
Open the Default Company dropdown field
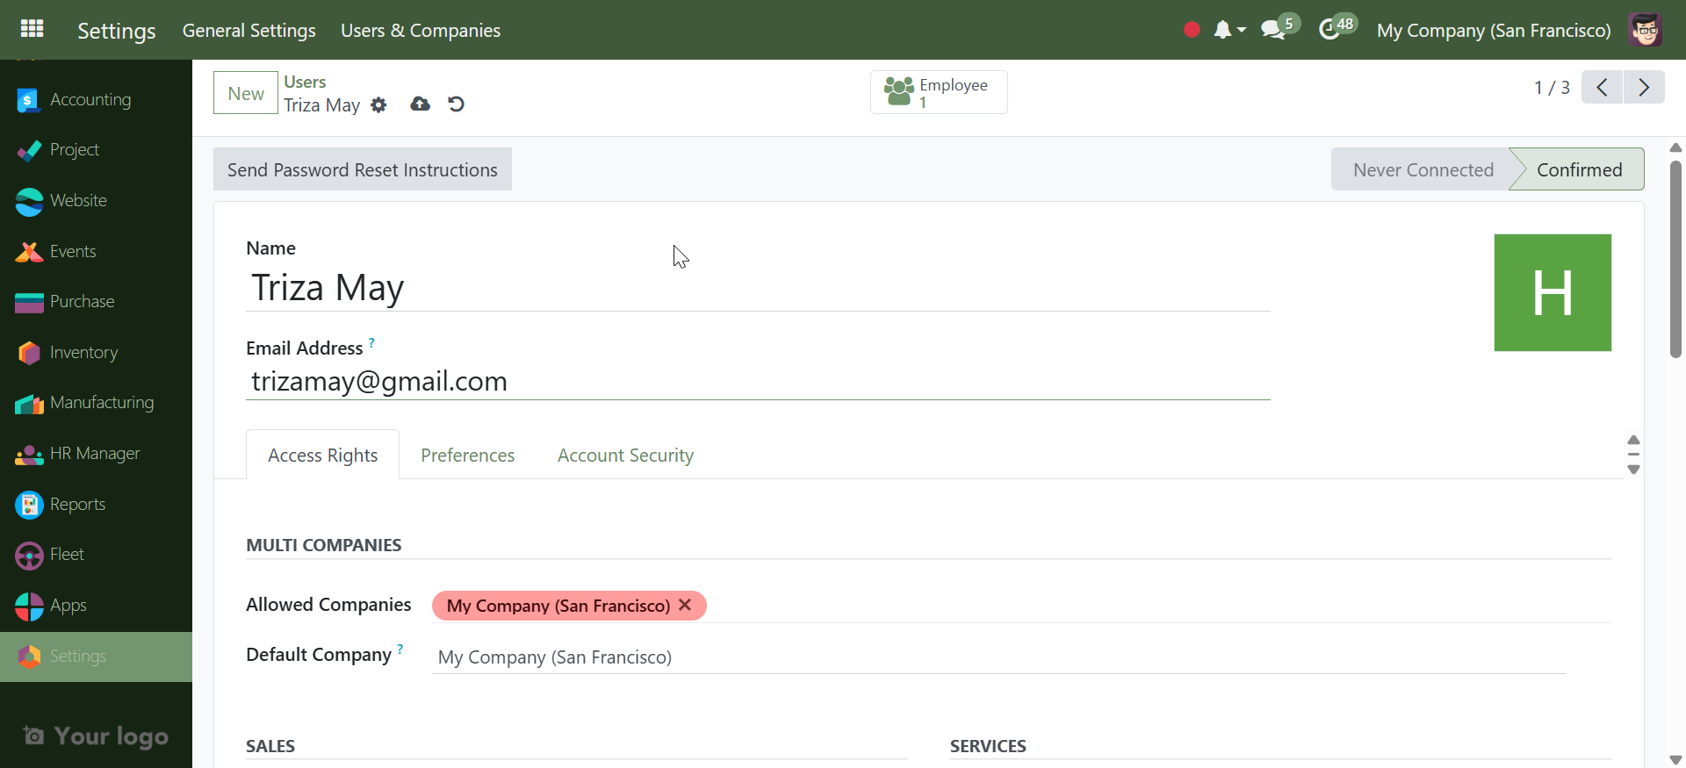click(x=998, y=657)
